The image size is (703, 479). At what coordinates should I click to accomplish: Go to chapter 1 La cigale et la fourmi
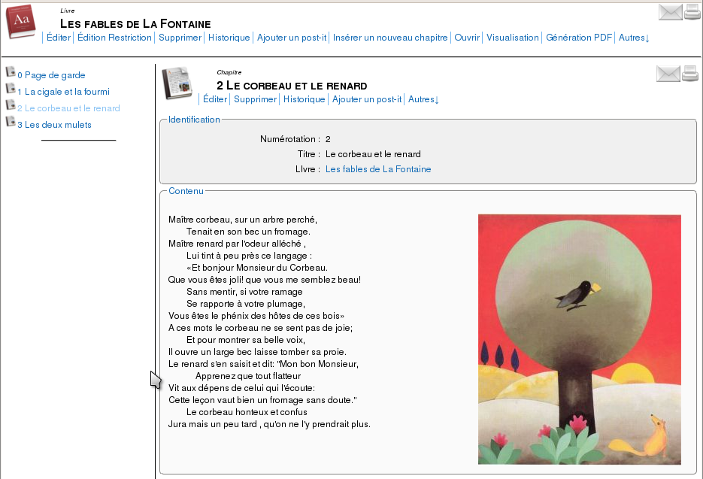pos(64,92)
